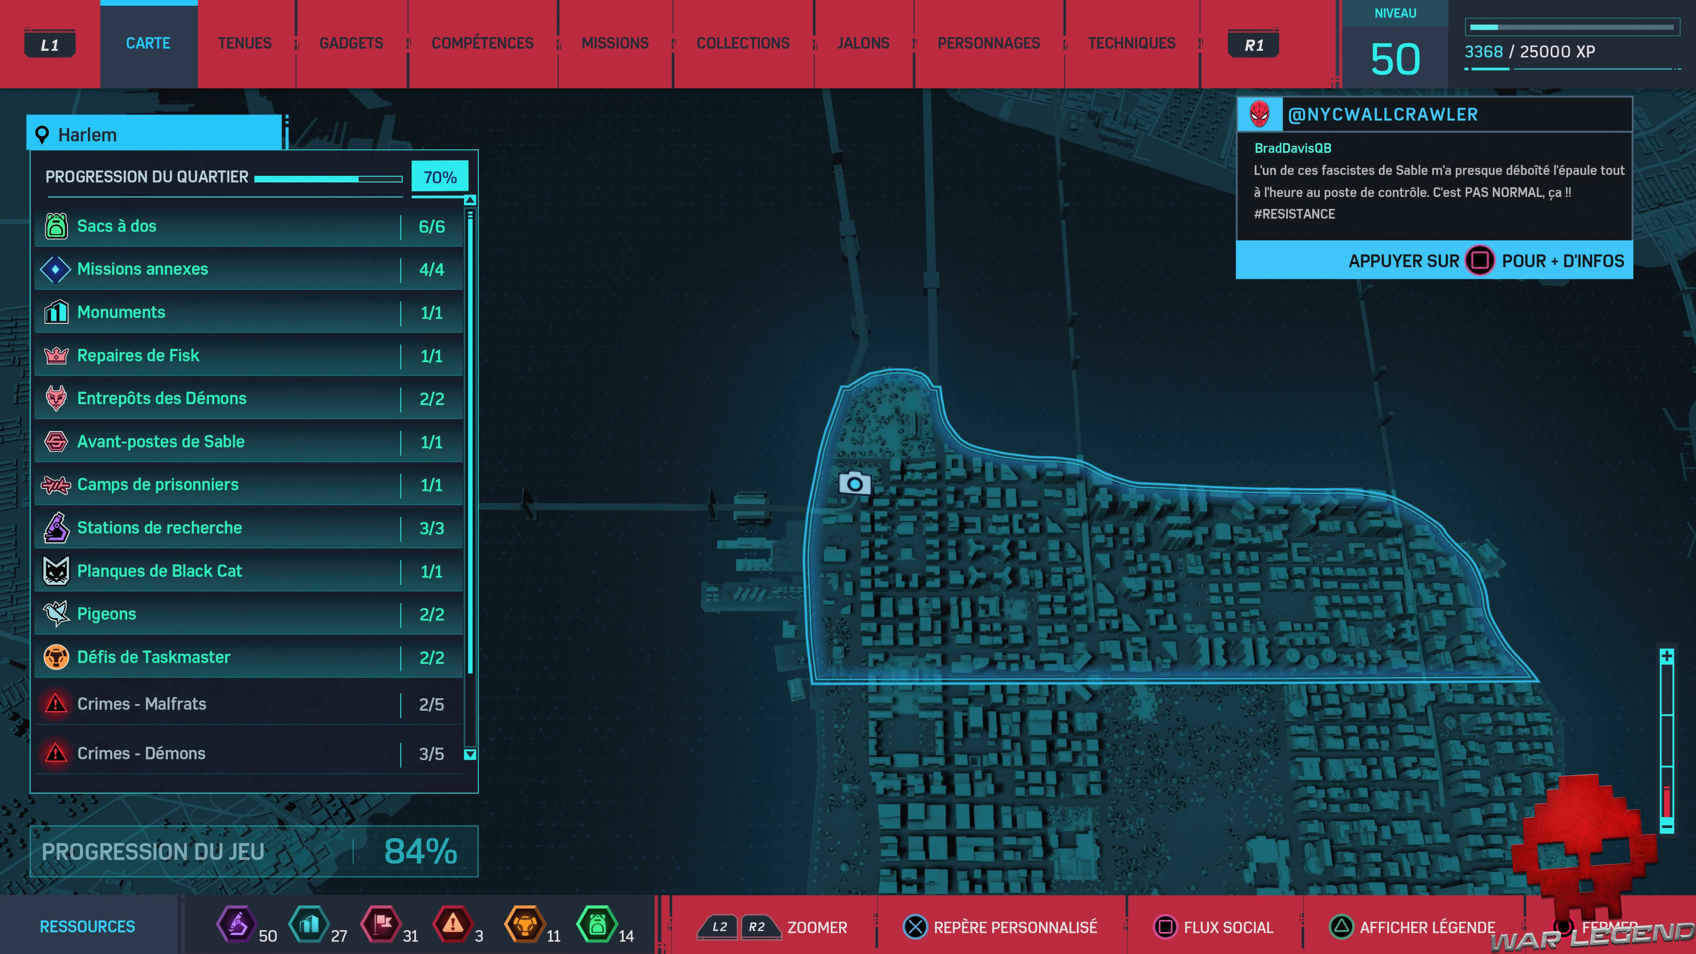Click the Spider-Man avatar in social feed
This screenshot has height=954, width=1696.
coord(1260,114)
